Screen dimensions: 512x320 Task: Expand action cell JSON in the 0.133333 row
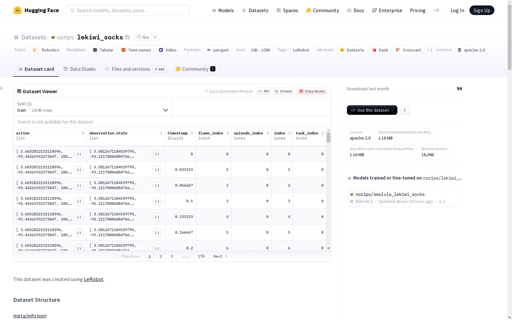79,217
